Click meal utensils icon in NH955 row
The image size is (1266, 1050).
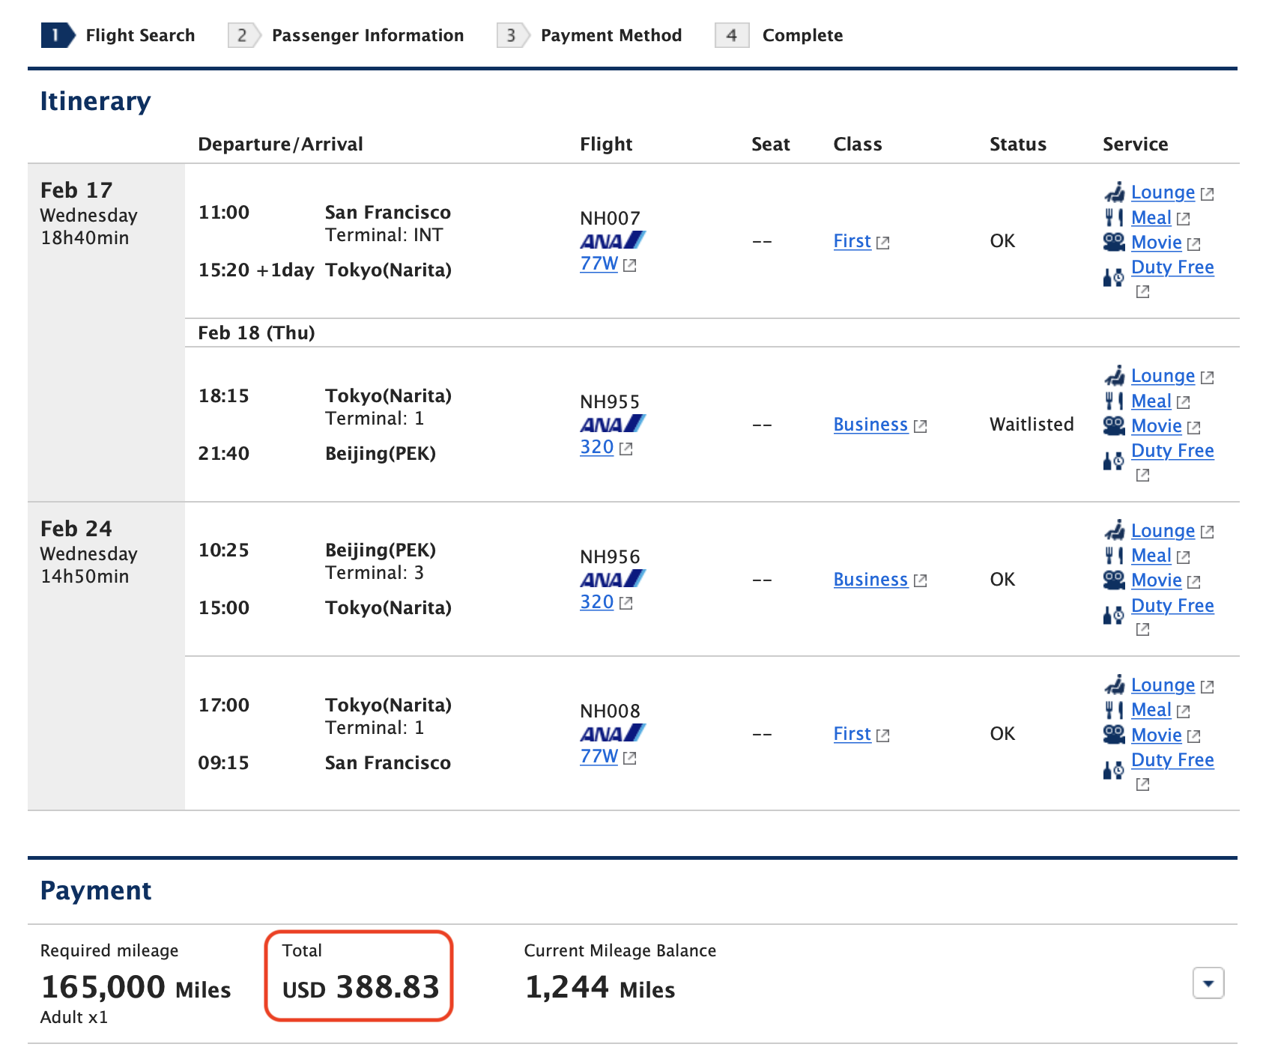point(1115,401)
